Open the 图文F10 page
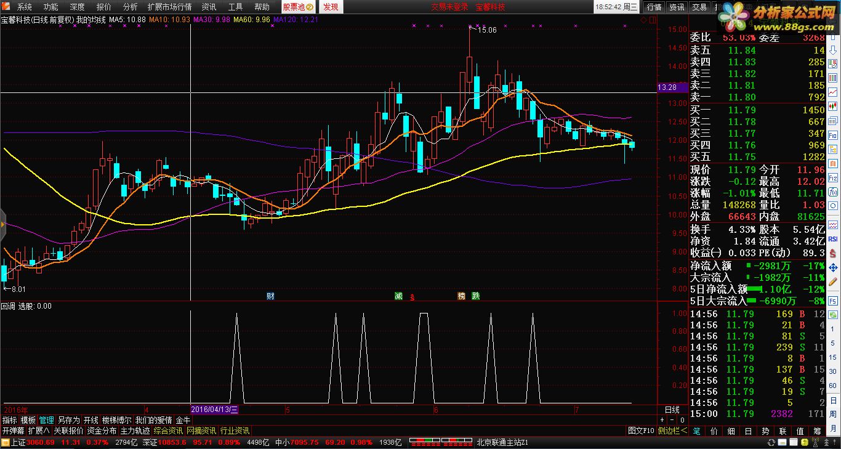The width and height of the screenshot is (841, 449). pyautogui.click(x=641, y=431)
